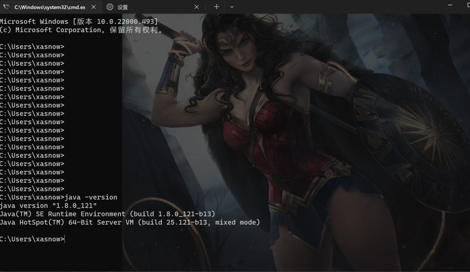Click the java version "1.8.0_121" line
Image resolution: width=470 pixels, height=272 pixels.
(x=48, y=206)
